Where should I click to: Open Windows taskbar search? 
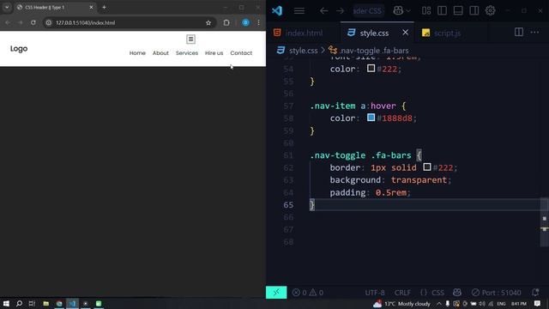[19, 303]
